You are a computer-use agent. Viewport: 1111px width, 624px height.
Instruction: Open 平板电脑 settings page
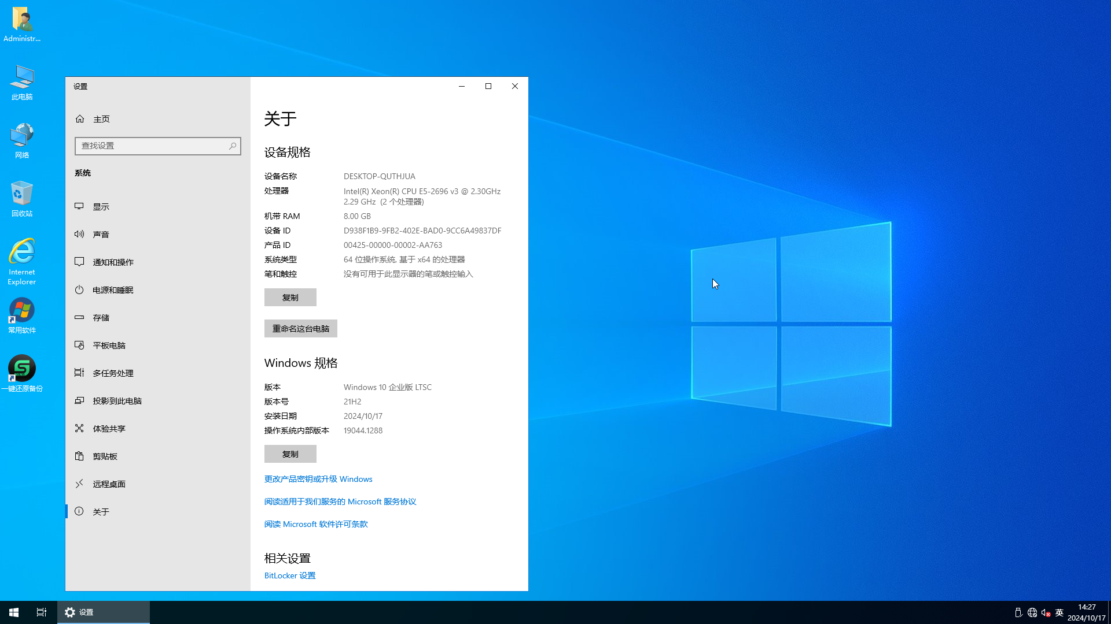tap(158, 345)
